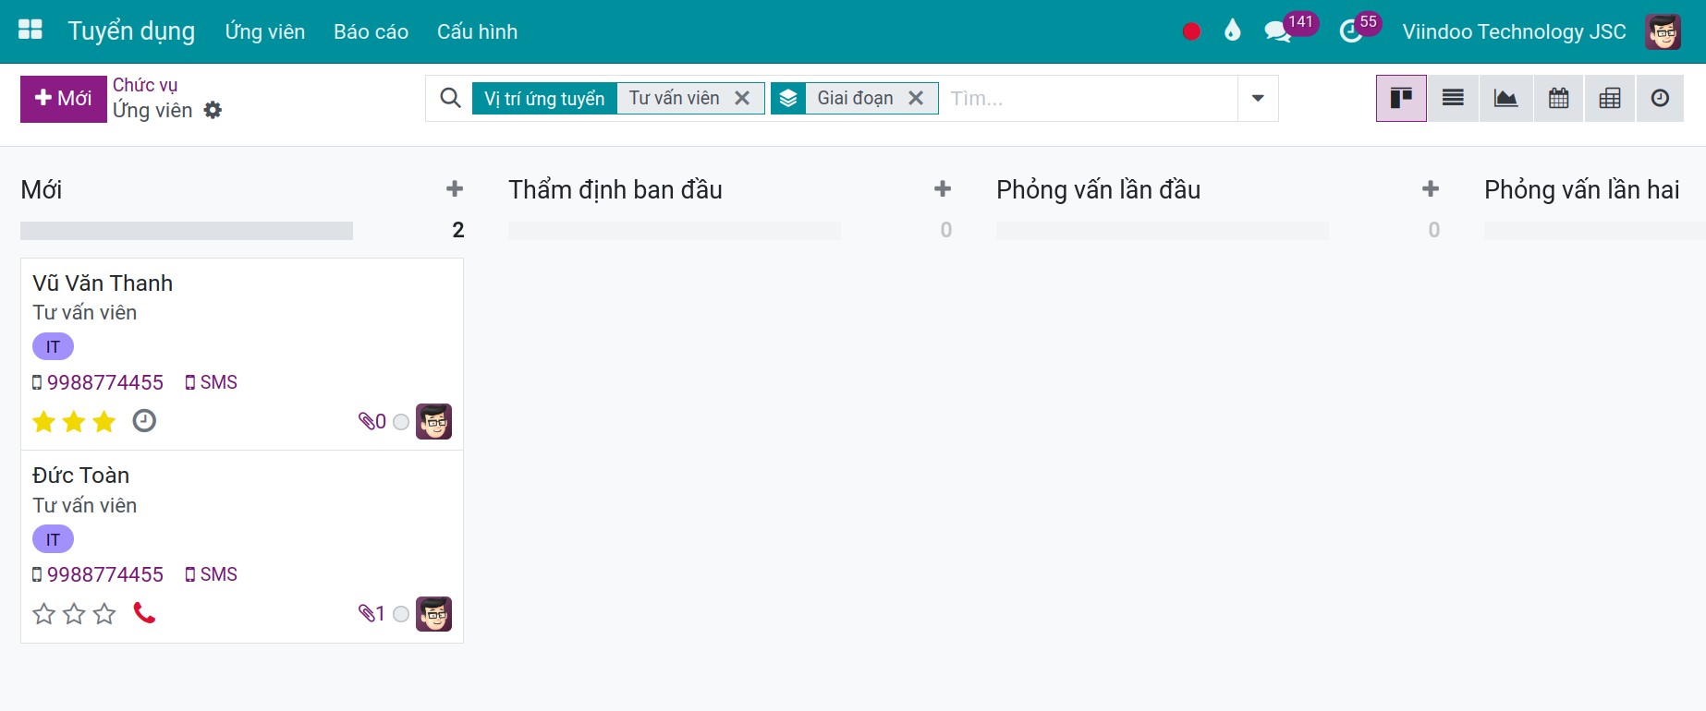The width and height of the screenshot is (1706, 711).
Task: Remove the Giai đoạn grouping
Action: coord(916,98)
